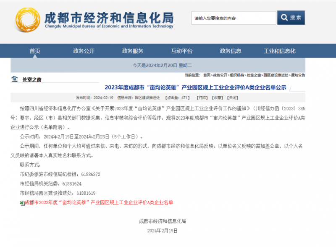Click the date banner 今天是2024年2月20日

[x=162, y=65]
